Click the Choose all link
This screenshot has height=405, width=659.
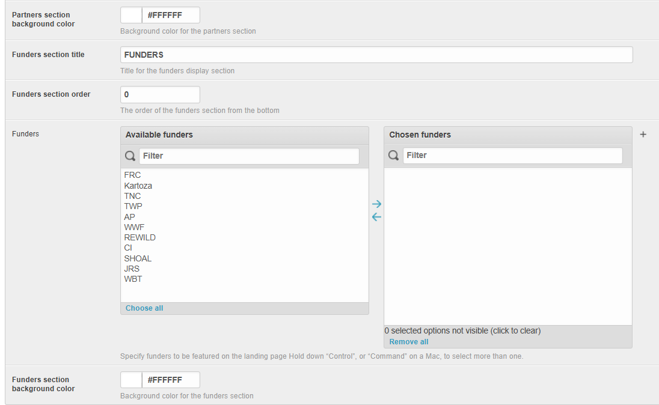click(x=144, y=308)
